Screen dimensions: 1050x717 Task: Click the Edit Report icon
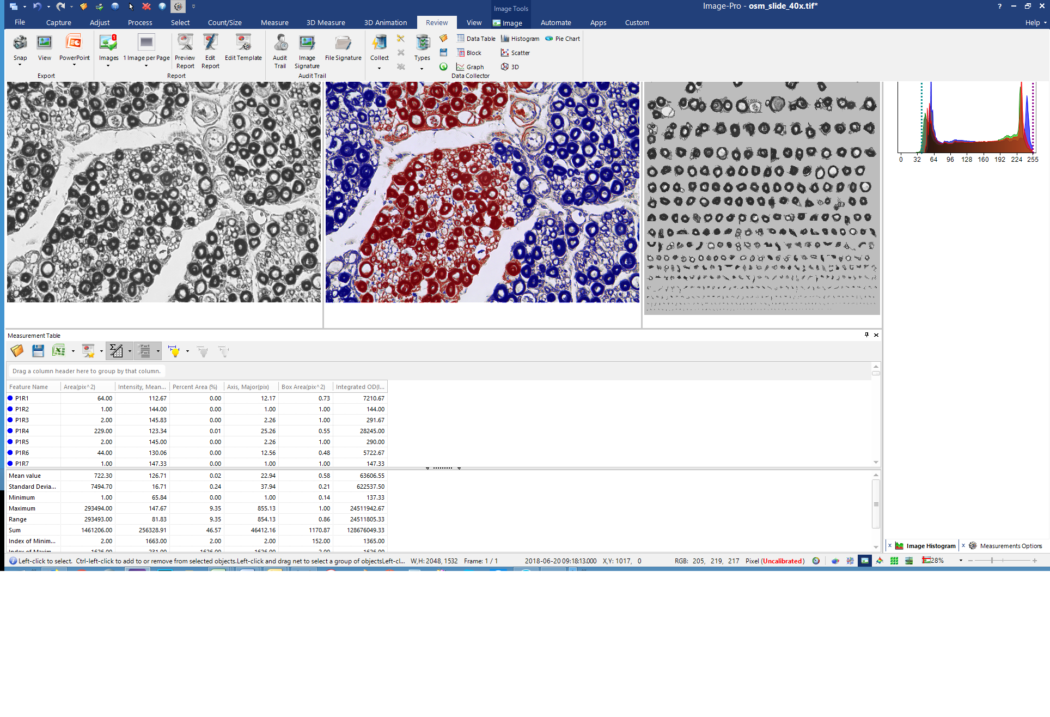click(x=210, y=42)
